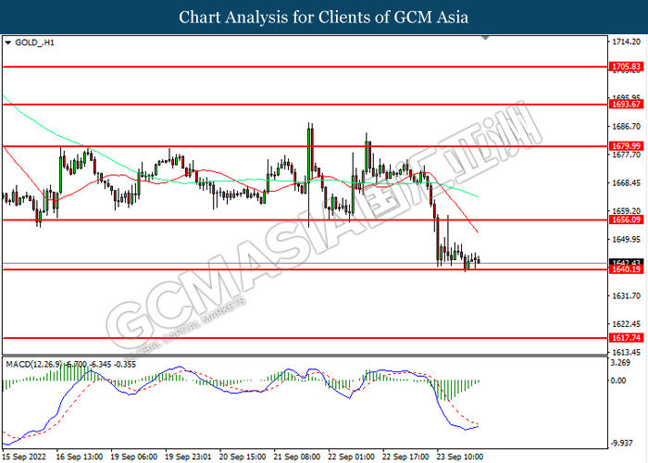
Task: Click the 22 Sep 01:00 time label
Action: click(351, 457)
